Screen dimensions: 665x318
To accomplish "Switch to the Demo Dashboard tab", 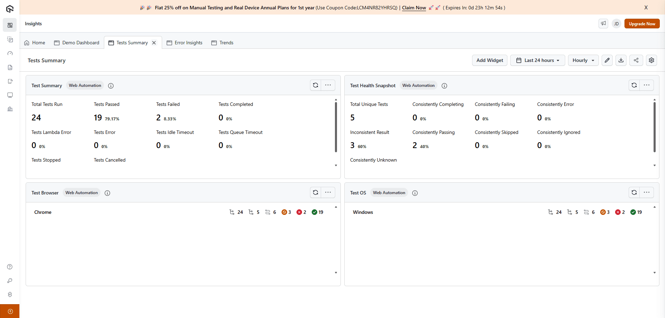I will tap(77, 43).
